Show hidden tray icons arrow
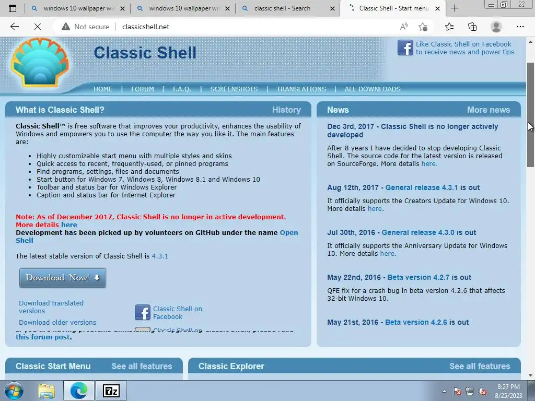 coord(444,391)
